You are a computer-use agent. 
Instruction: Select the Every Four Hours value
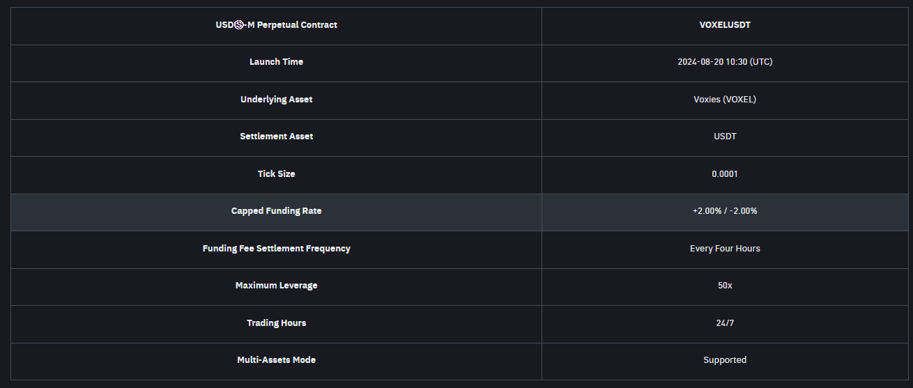pyautogui.click(x=725, y=249)
